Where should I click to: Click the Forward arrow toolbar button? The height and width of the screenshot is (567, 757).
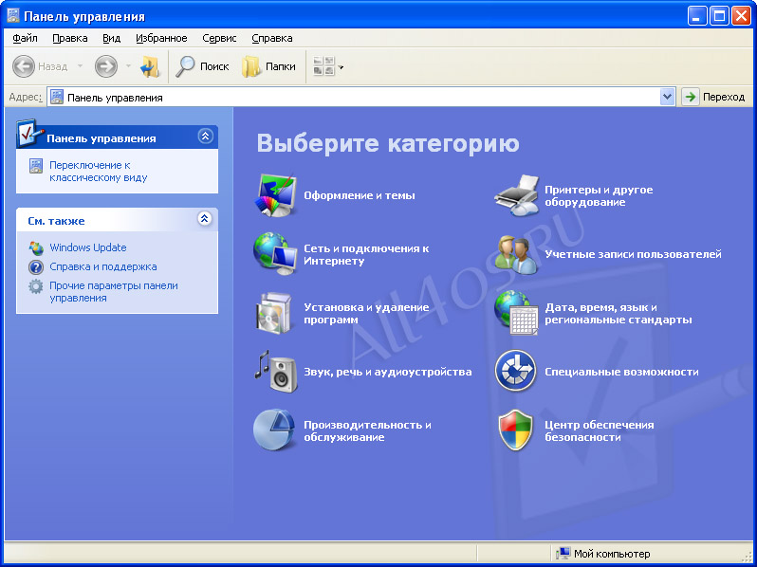106,66
